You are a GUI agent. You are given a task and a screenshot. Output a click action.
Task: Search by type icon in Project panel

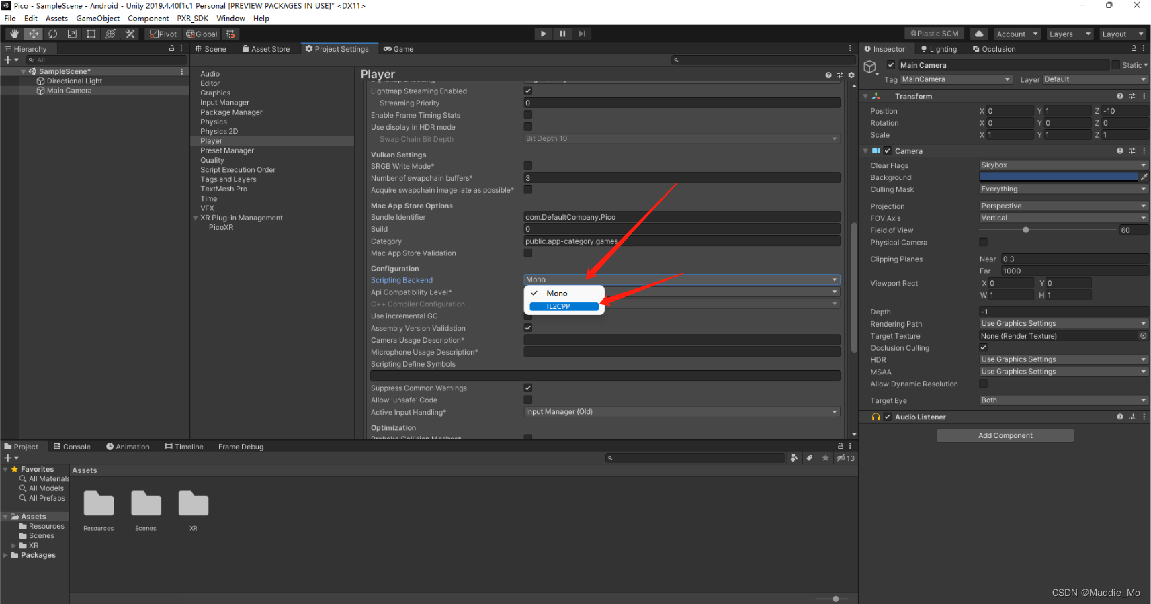(x=794, y=458)
